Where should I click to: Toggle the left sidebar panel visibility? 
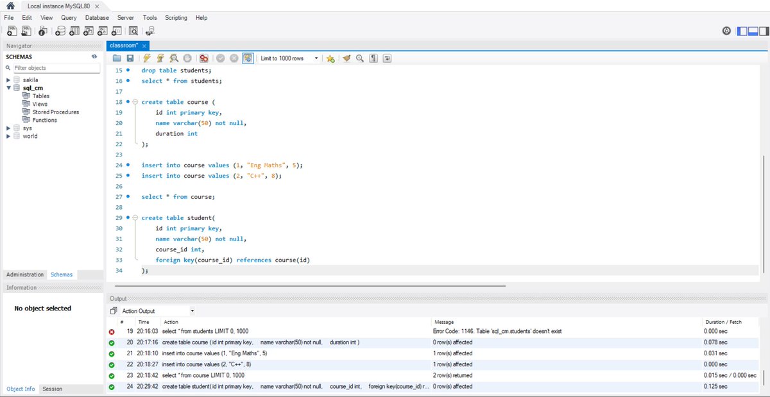(x=742, y=30)
